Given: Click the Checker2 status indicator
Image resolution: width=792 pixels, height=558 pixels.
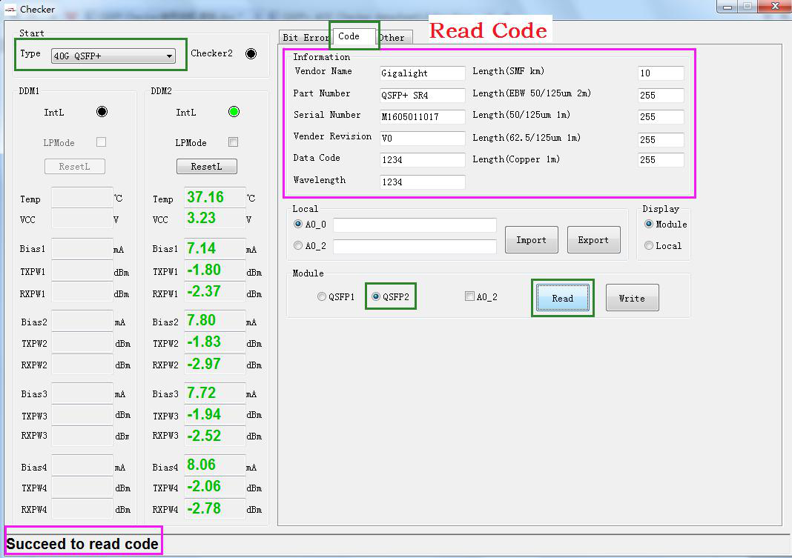Looking at the screenshot, I should 251,53.
